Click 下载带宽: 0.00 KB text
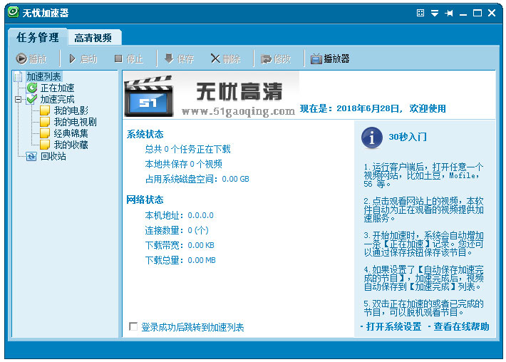The image size is (506, 362). click(x=180, y=245)
